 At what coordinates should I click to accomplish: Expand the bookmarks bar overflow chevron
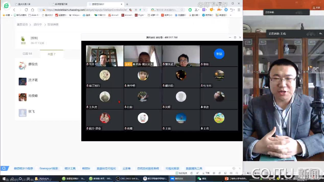(230, 15)
